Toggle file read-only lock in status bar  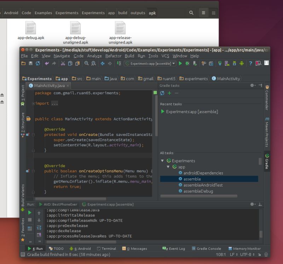click(x=260, y=254)
